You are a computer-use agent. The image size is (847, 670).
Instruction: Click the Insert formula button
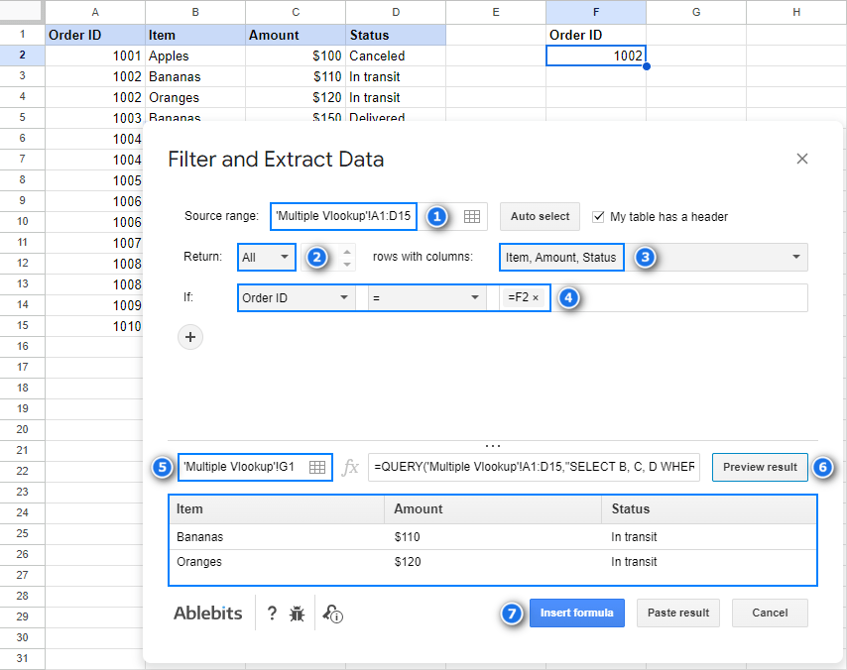[x=577, y=613]
